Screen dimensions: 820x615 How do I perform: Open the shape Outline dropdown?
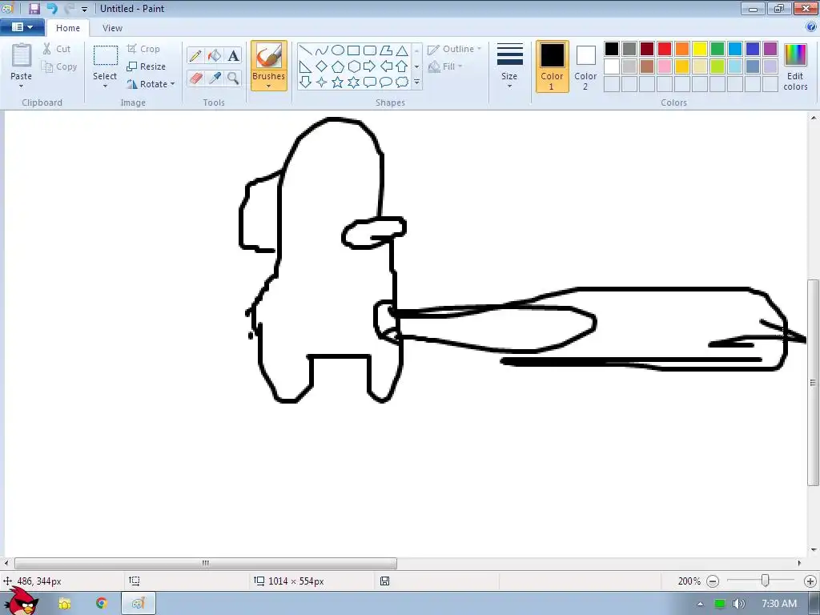point(455,49)
